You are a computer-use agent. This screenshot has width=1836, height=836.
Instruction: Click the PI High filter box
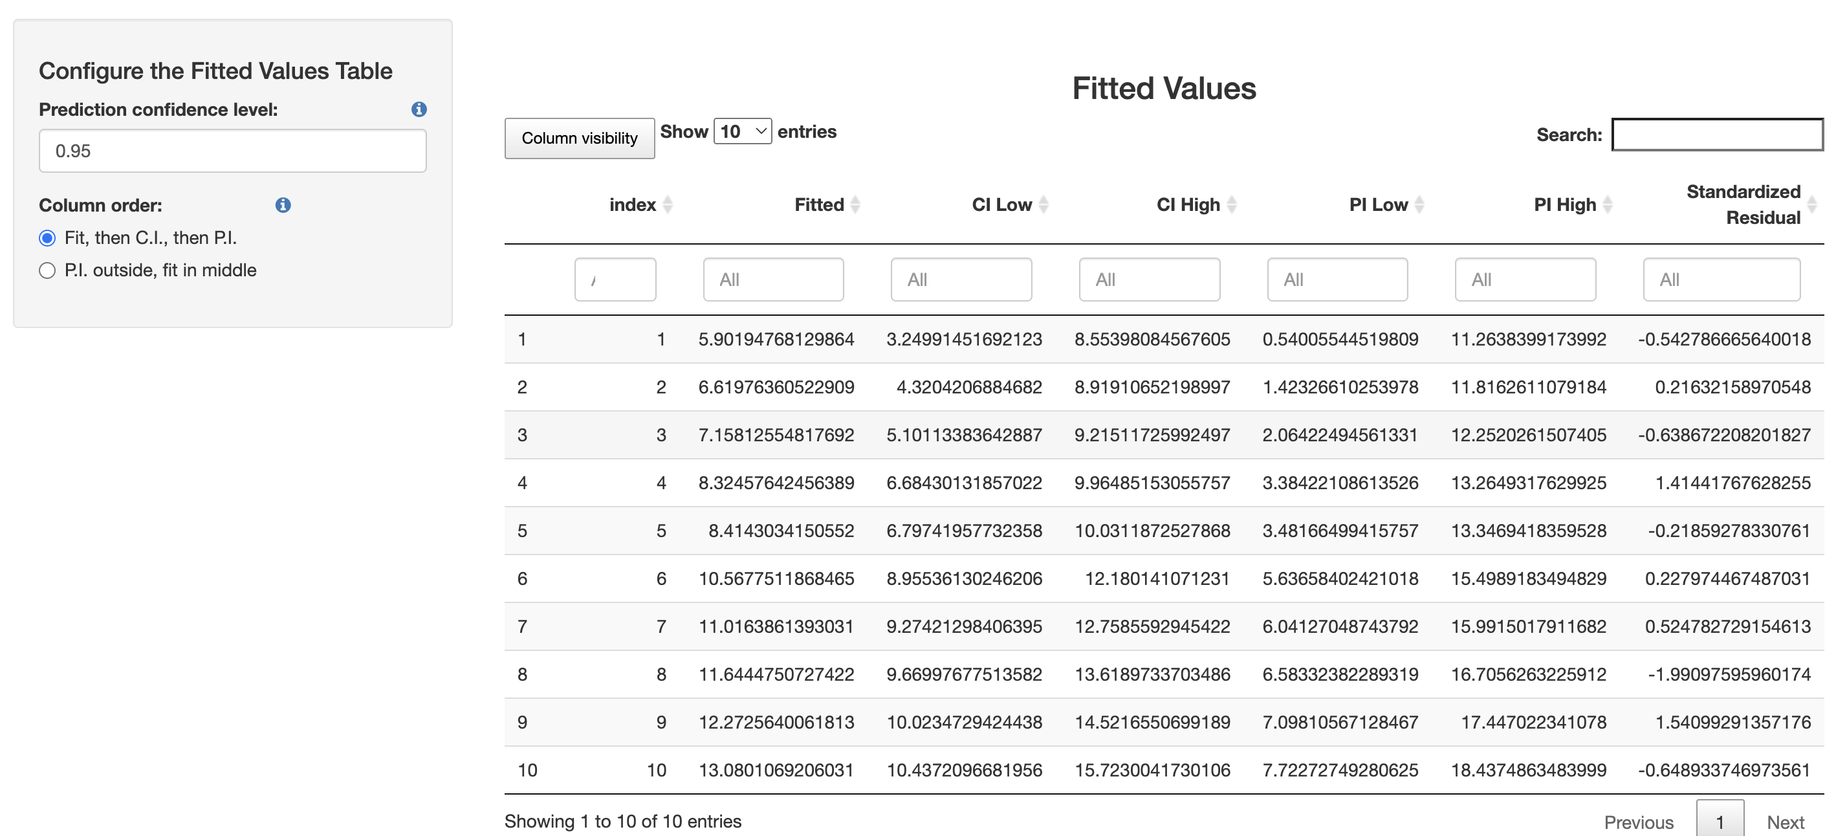(1525, 280)
